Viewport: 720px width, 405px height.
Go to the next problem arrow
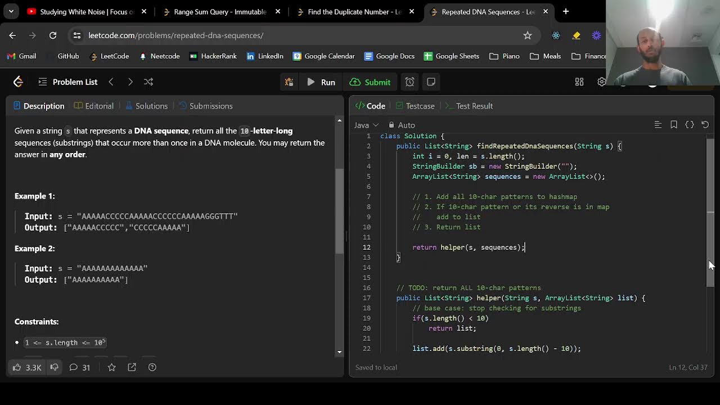130,82
